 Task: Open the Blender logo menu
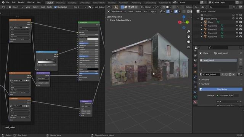3,2
